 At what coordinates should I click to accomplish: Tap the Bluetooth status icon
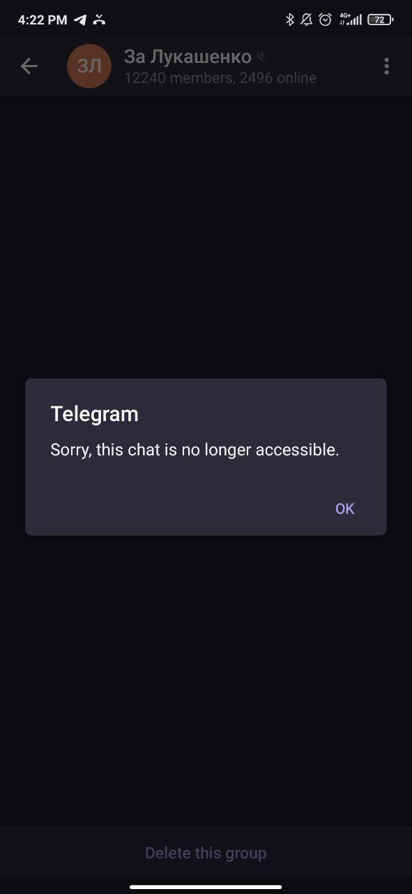(x=290, y=20)
